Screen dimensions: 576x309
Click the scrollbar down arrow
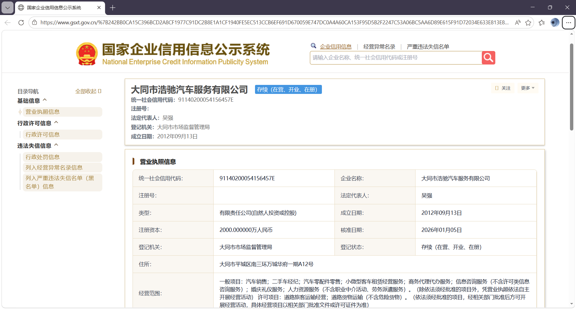point(571,304)
